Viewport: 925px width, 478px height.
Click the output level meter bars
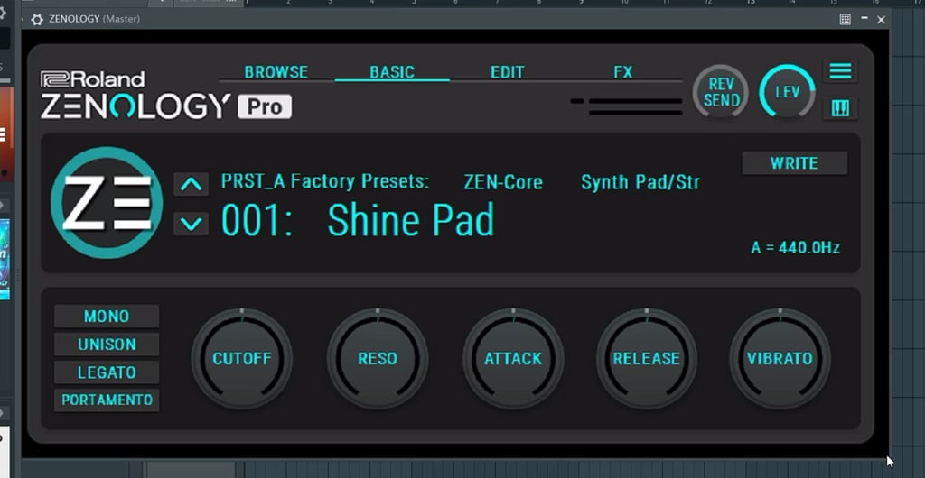[x=627, y=106]
